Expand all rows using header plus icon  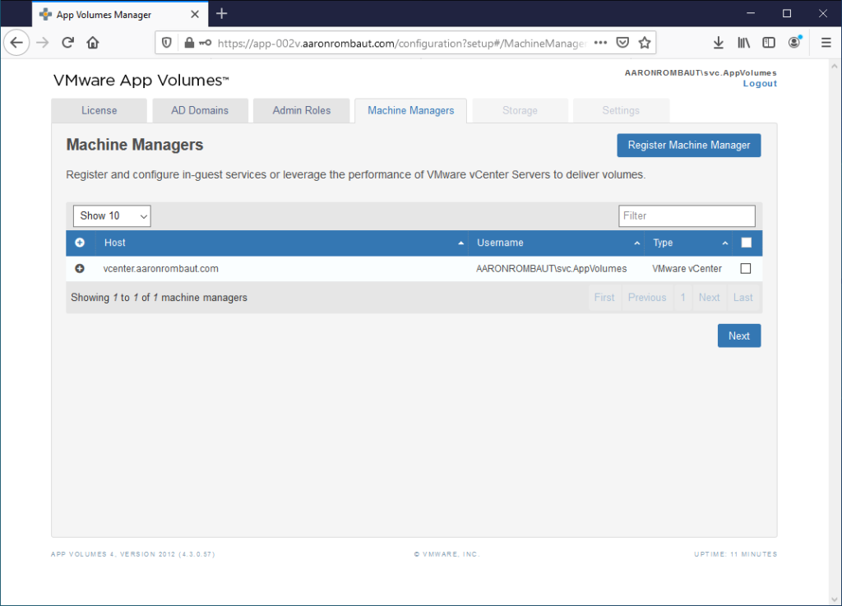pos(80,243)
